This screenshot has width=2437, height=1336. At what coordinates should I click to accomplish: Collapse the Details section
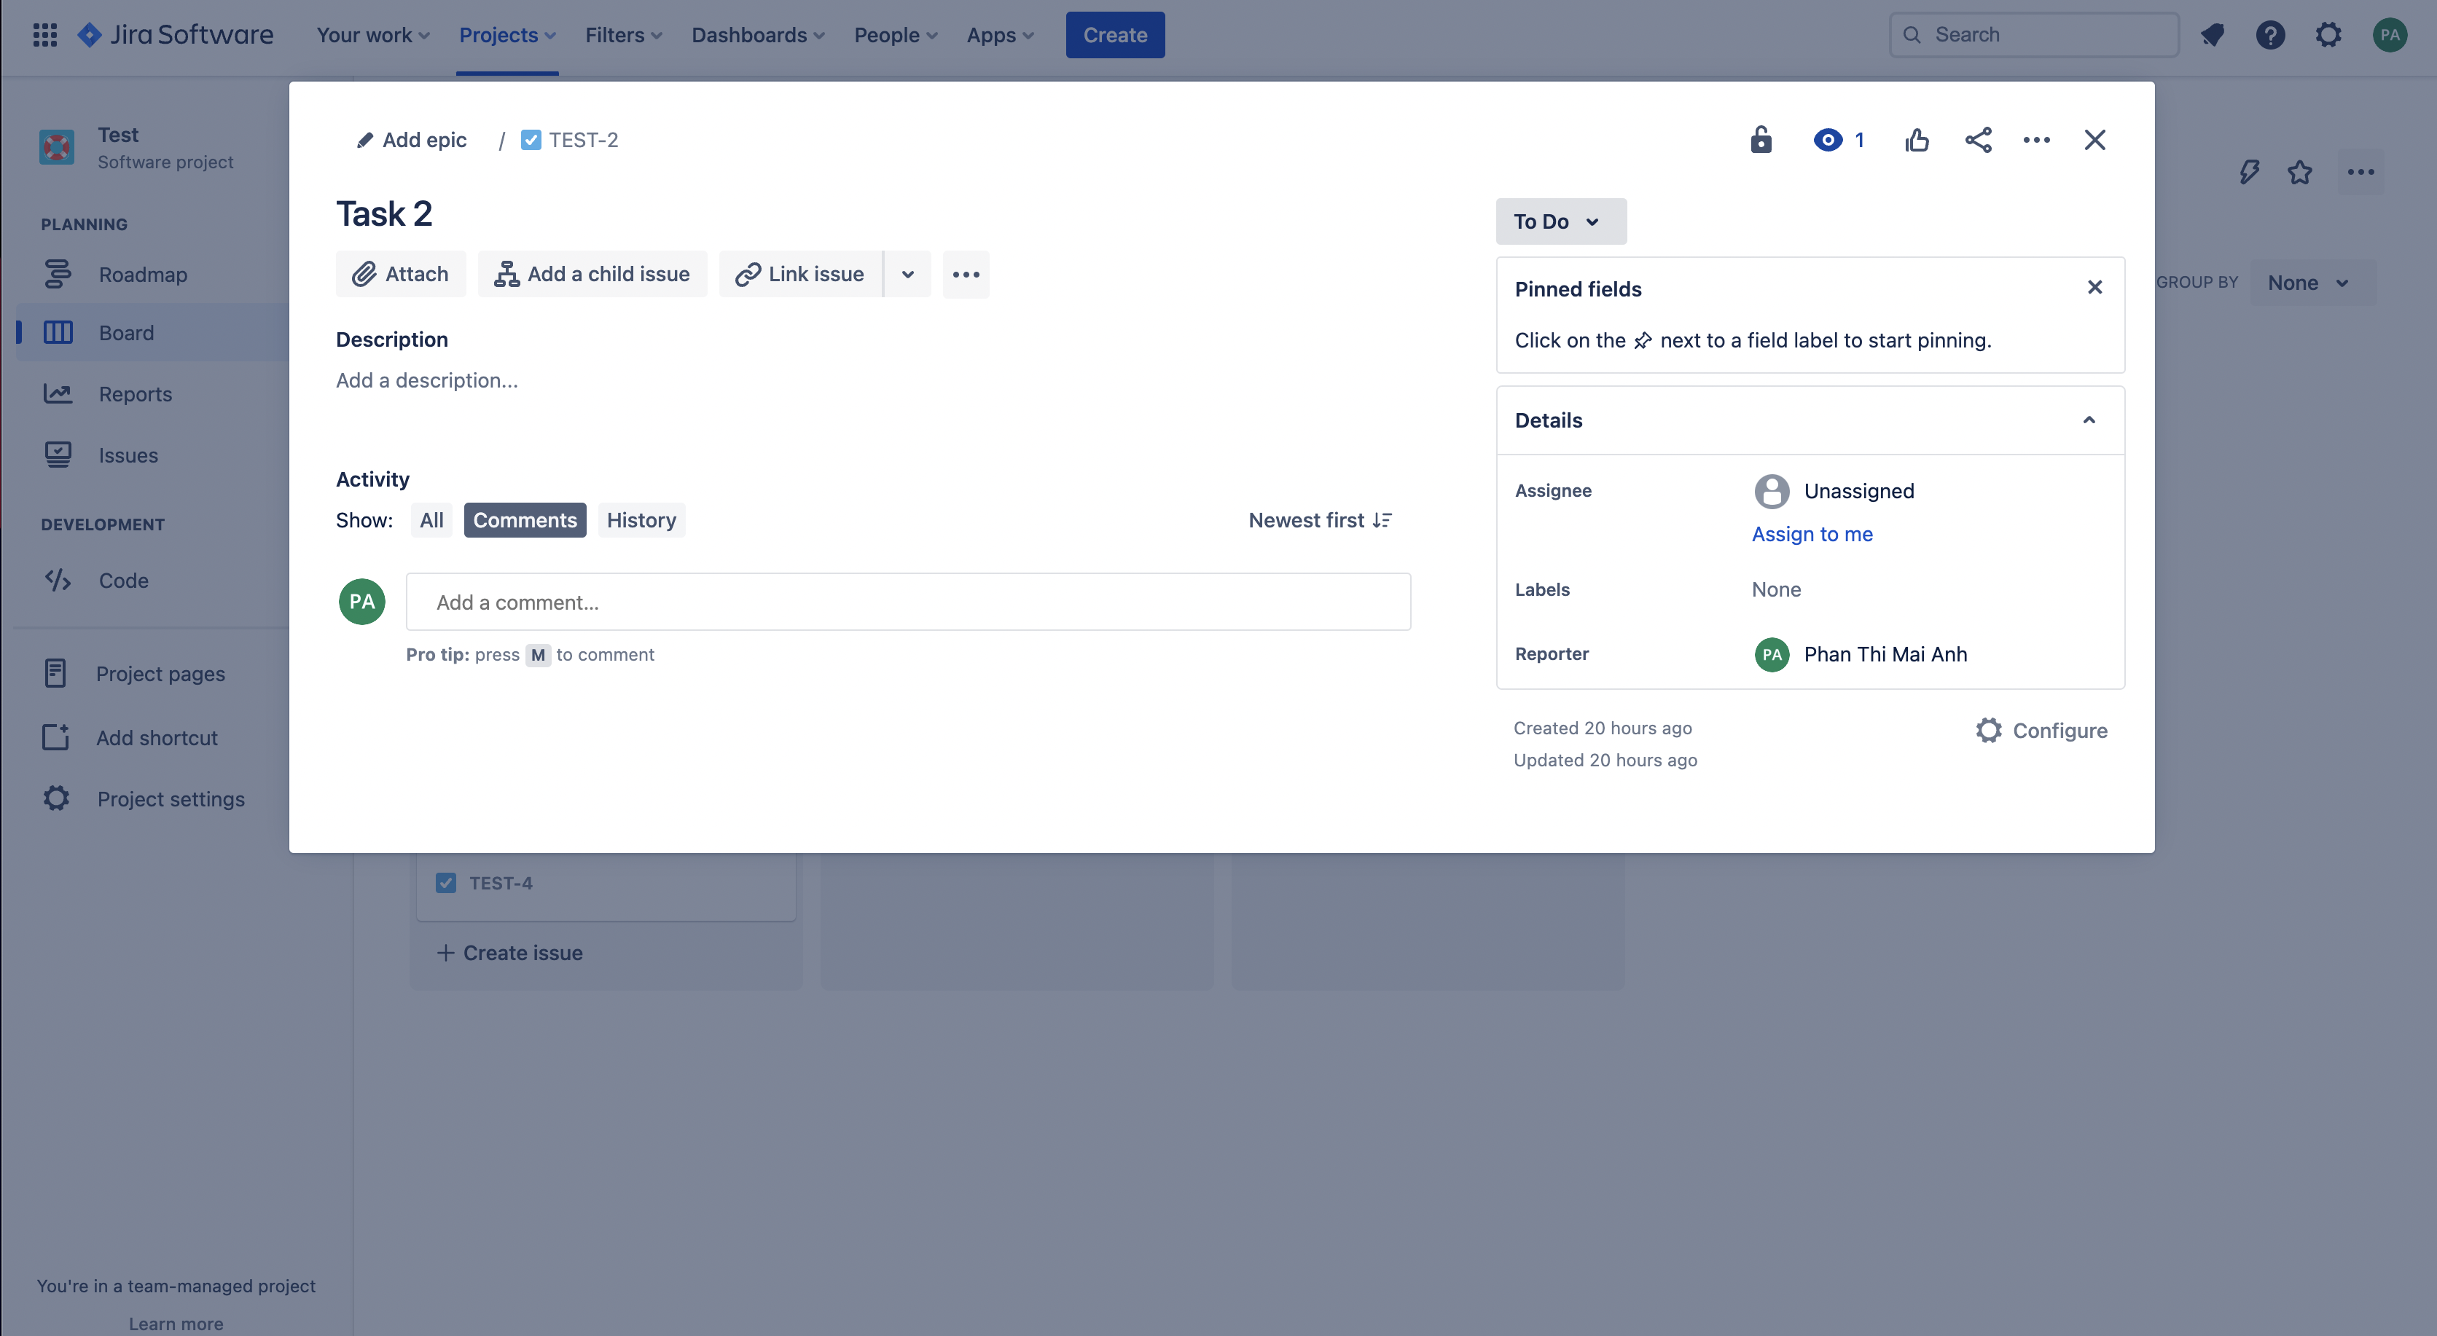point(2089,420)
